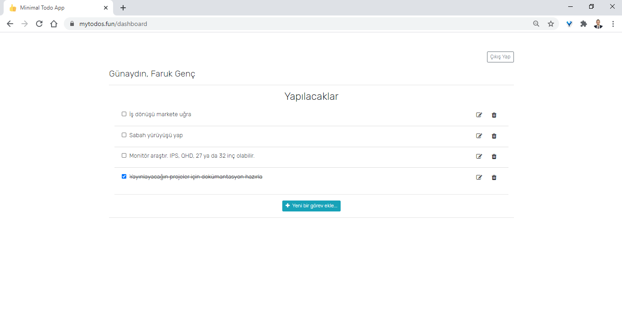The width and height of the screenshot is (622, 319).
Task: Click the struck-through dokümantasyon hazırla text
Action: coord(196,177)
